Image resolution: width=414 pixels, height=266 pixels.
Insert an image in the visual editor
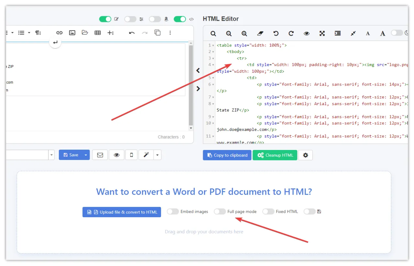72,32
